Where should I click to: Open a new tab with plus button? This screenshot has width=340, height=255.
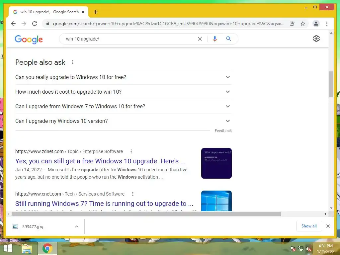(95, 12)
